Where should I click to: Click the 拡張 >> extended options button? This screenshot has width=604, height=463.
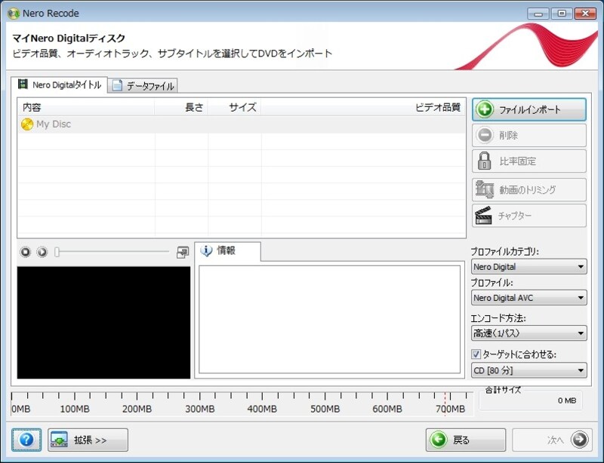point(88,439)
